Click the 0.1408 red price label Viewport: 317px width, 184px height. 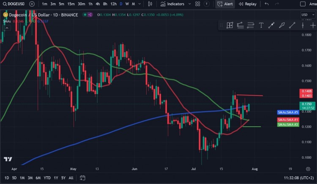[x=306, y=91]
